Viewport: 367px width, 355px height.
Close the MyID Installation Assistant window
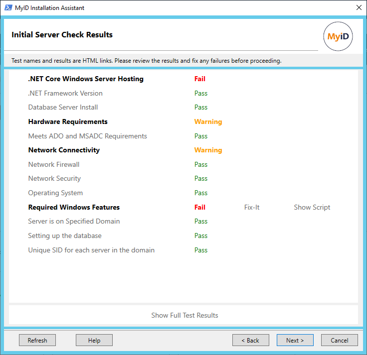[x=359, y=8]
